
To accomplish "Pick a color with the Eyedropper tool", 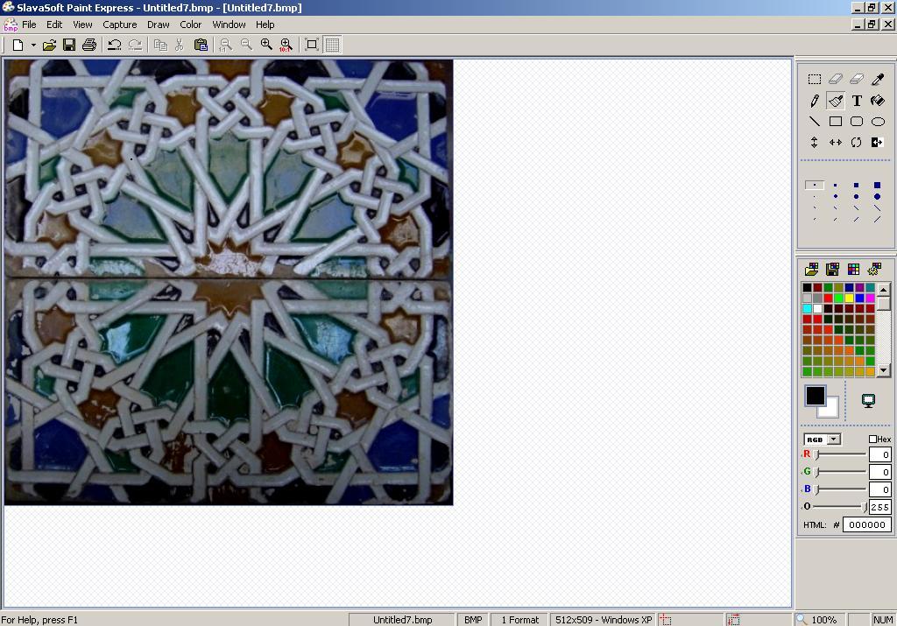I will pos(879,79).
